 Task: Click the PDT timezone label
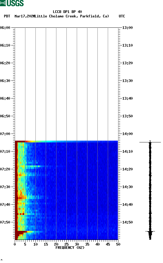point(7,16)
